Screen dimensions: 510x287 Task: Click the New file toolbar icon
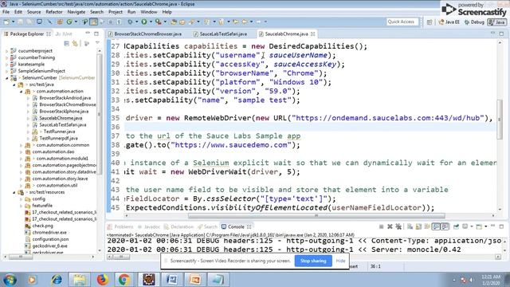click(6, 22)
